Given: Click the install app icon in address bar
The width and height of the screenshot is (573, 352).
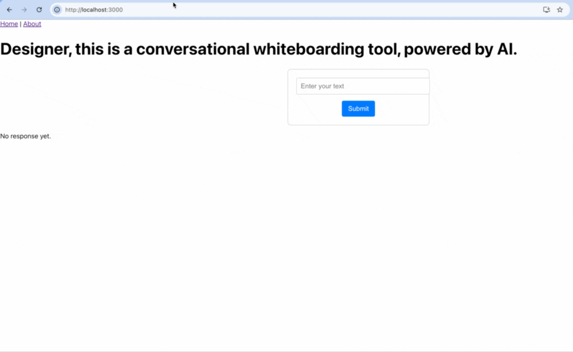Looking at the screenshot, I should coord(546,10).
